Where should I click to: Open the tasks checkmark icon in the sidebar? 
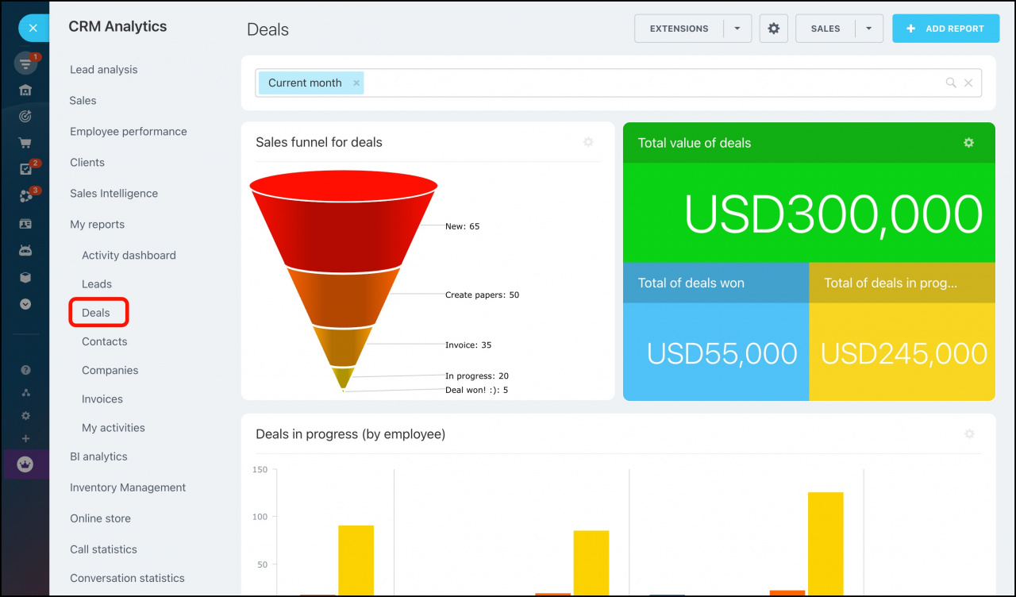(25, 169)
